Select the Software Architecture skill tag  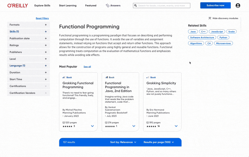point(202,37)
